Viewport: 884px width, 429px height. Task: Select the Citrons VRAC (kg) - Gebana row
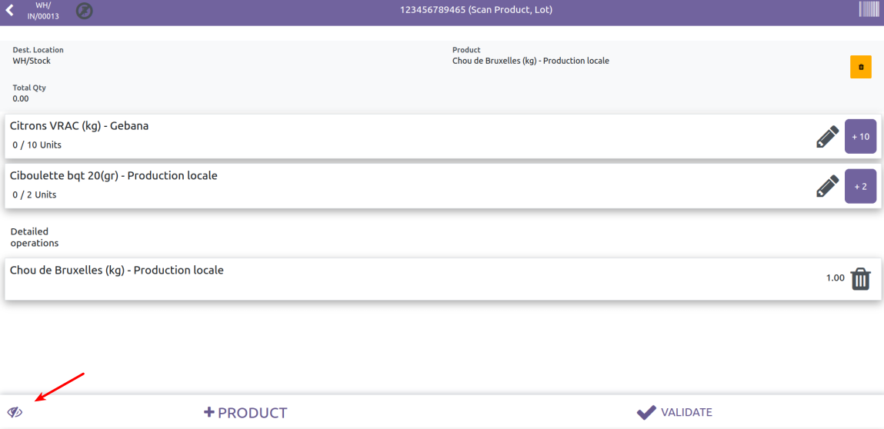(385, 136)
